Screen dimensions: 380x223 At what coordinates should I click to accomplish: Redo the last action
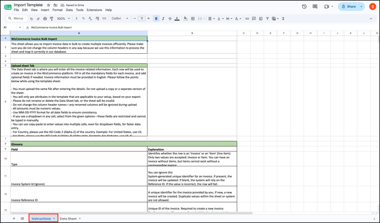38,19
